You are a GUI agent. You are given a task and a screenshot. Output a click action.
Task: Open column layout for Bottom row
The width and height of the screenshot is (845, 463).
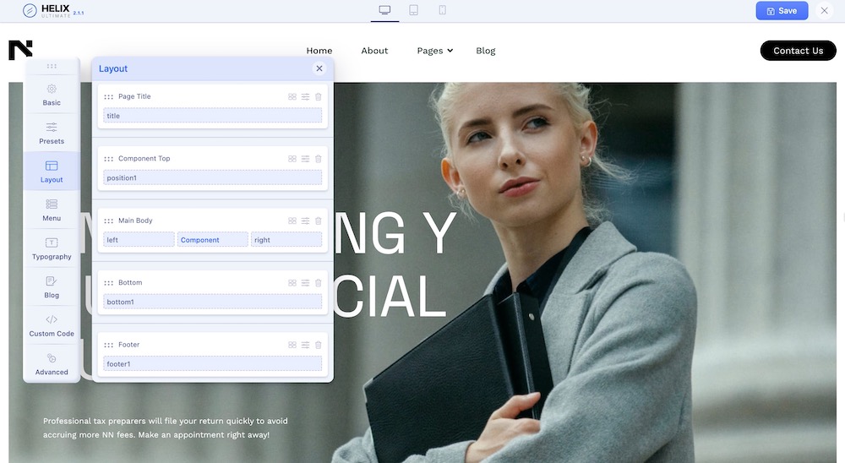292,283
